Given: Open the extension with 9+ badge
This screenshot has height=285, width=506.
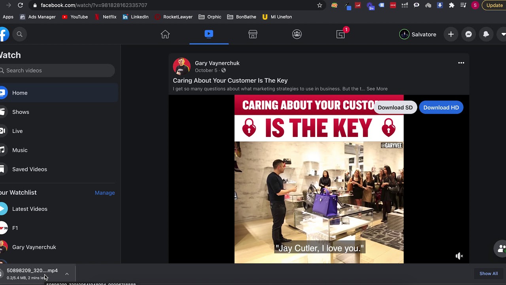Looking at the screenshot, I should [370, 6].
